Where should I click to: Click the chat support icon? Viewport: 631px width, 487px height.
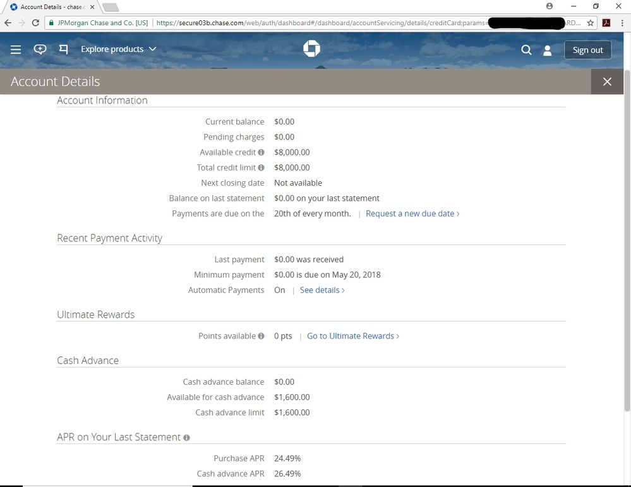click(40, 49)
